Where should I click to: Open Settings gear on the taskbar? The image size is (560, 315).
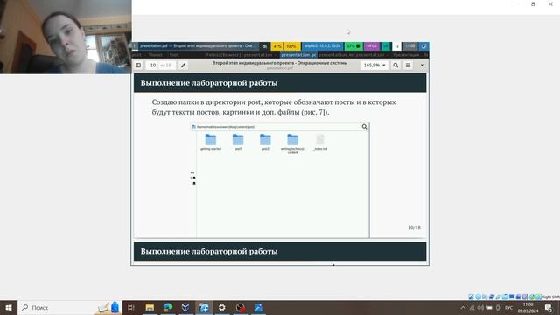221,307
